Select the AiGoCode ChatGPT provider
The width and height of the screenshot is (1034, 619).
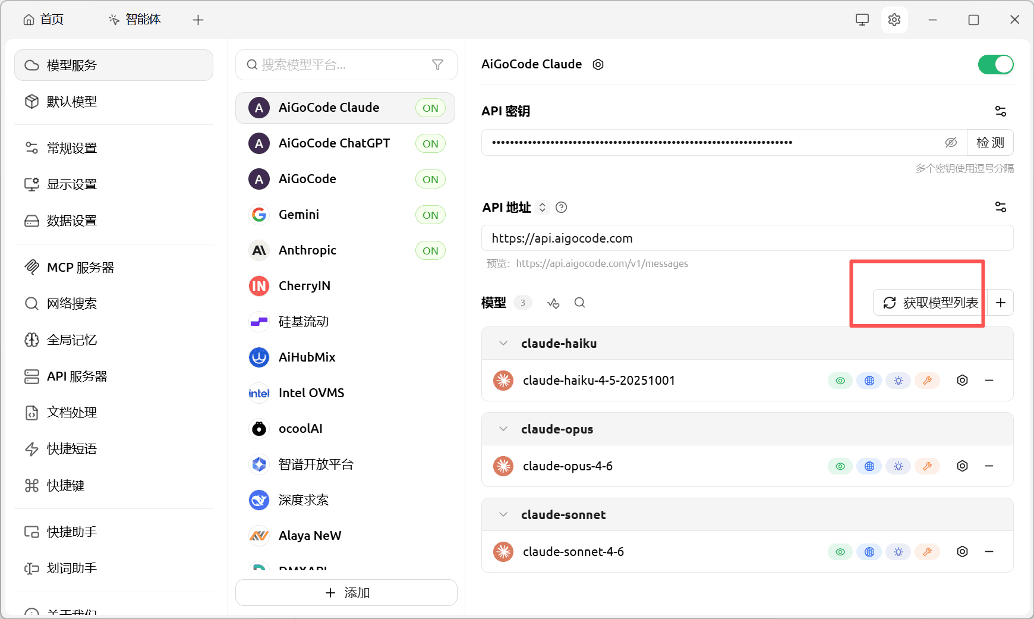tap(345, 143)
